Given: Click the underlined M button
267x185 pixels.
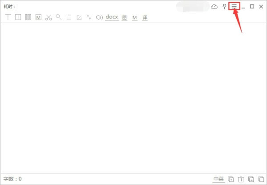Looking at the screenshot, I should tap(134, 17).
